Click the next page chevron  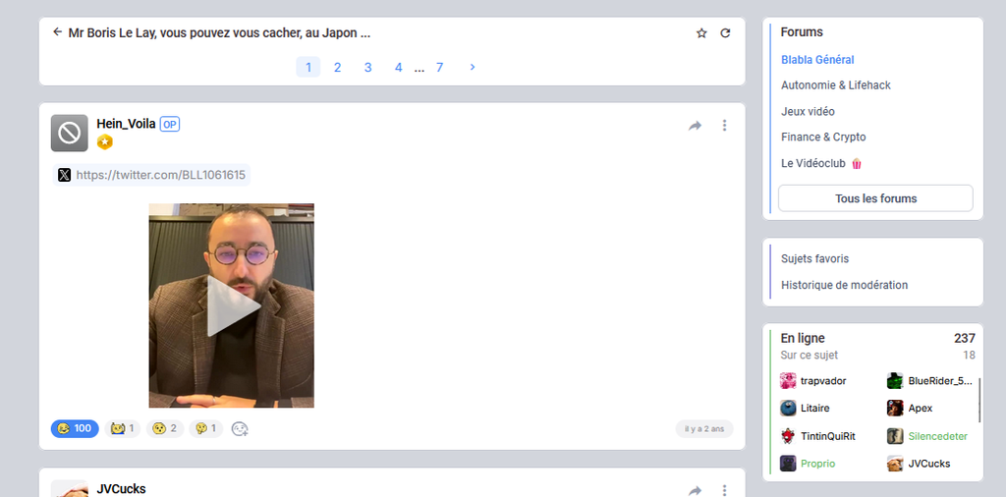click(x=473, y=67)
